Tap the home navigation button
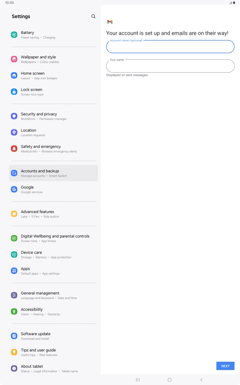The height and width of the screenshot is (385, 240). coord(169,380)
